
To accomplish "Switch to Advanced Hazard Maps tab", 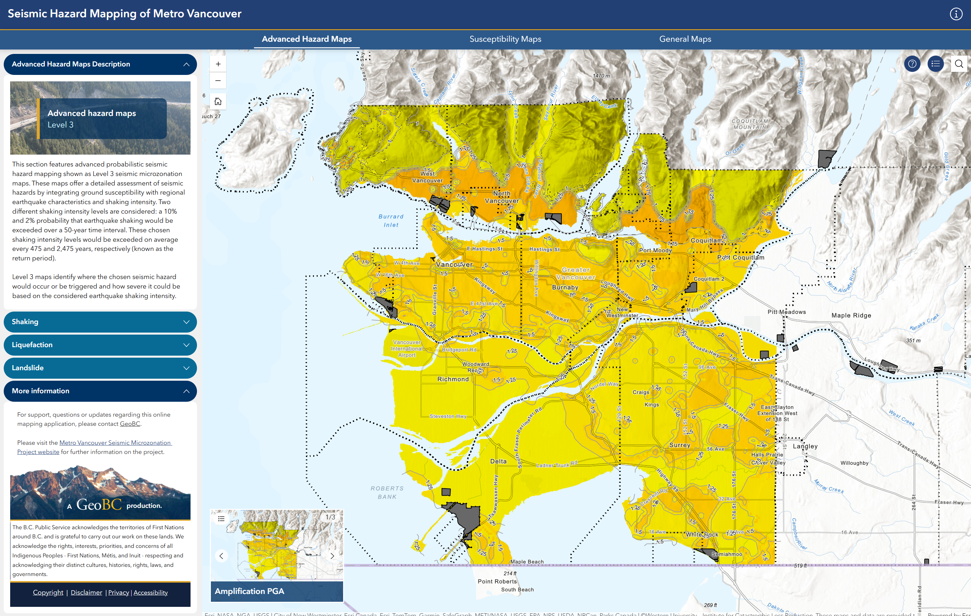I will click(x=306, y=39).
